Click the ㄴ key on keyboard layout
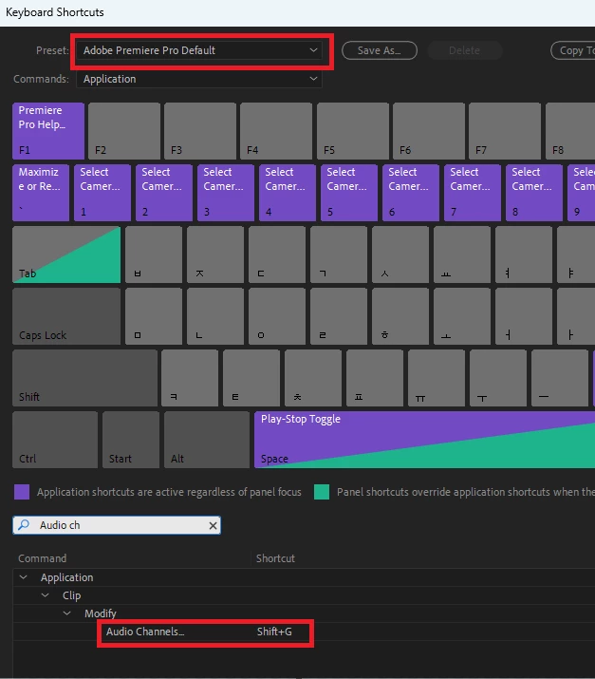595x679 pixels. tap(215, 316)
